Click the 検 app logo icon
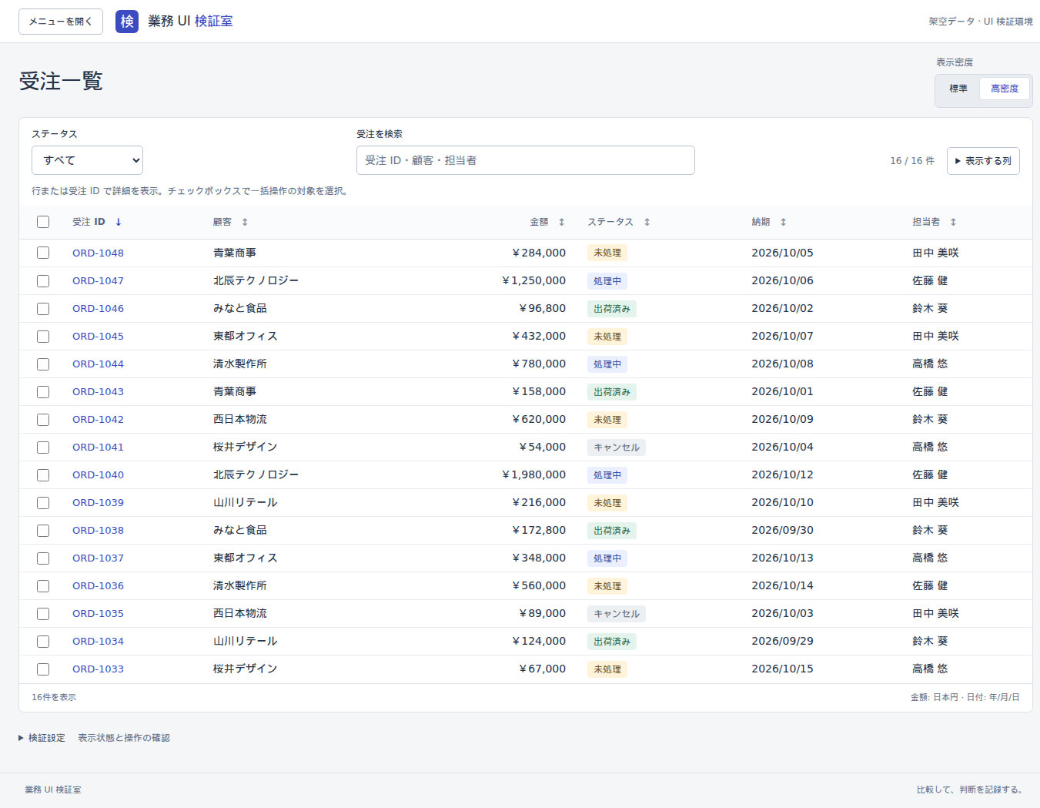The width and height of the screenshot is (1040, 808). tap(127, 22)
